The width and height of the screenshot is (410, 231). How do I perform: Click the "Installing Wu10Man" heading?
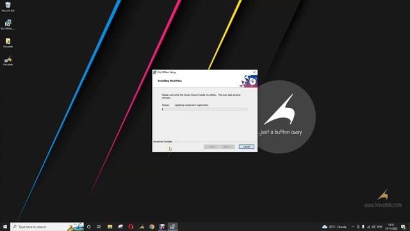[x=170, y=81]
